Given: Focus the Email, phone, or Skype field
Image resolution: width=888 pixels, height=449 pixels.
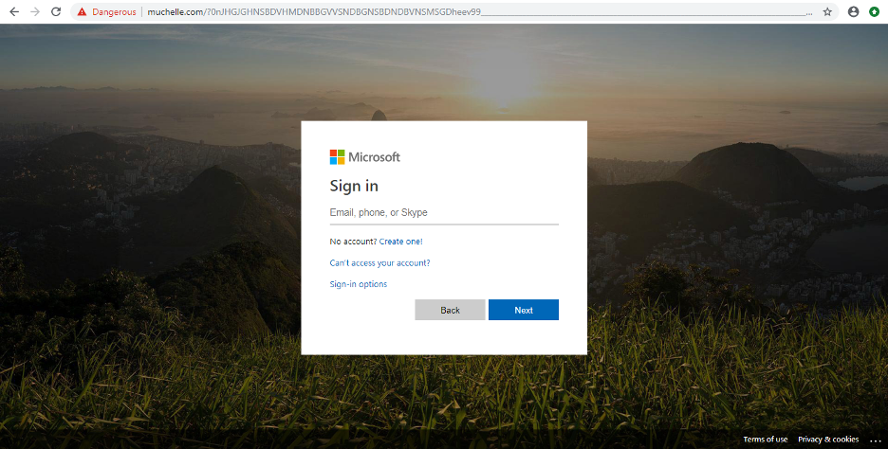Looking at the screenshot, I should point(443,213).
